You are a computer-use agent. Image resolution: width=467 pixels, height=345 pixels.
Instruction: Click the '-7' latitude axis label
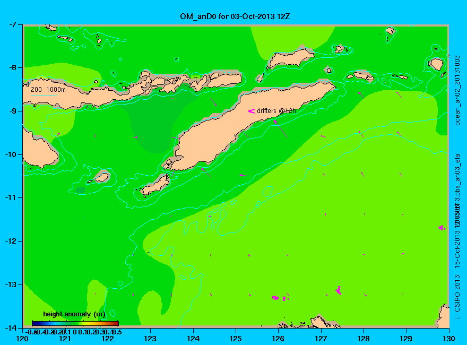coord(12,24)
